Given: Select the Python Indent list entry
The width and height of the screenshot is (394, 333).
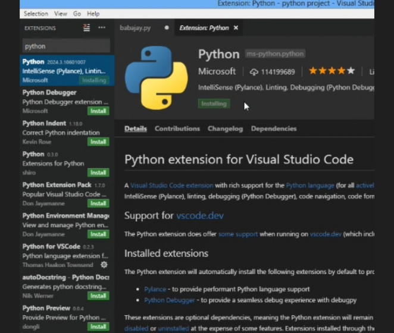Looking at the screenshot, I should (x=67, y=133).
